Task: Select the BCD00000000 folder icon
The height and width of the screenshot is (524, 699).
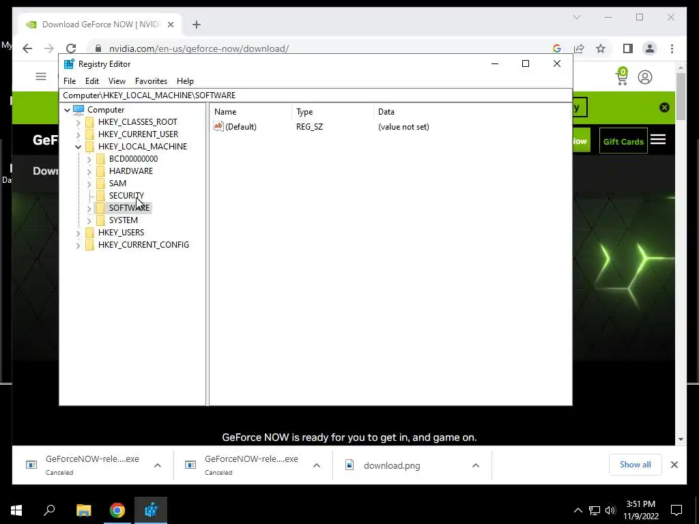Action: click(101, 159)
